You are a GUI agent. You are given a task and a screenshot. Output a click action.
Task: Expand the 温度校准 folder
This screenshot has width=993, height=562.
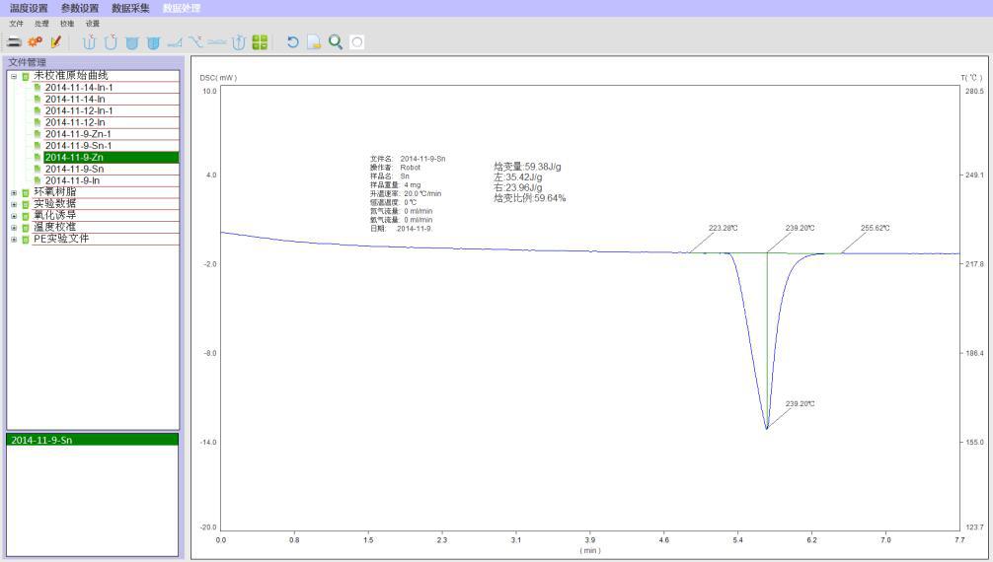pos(14,227)
